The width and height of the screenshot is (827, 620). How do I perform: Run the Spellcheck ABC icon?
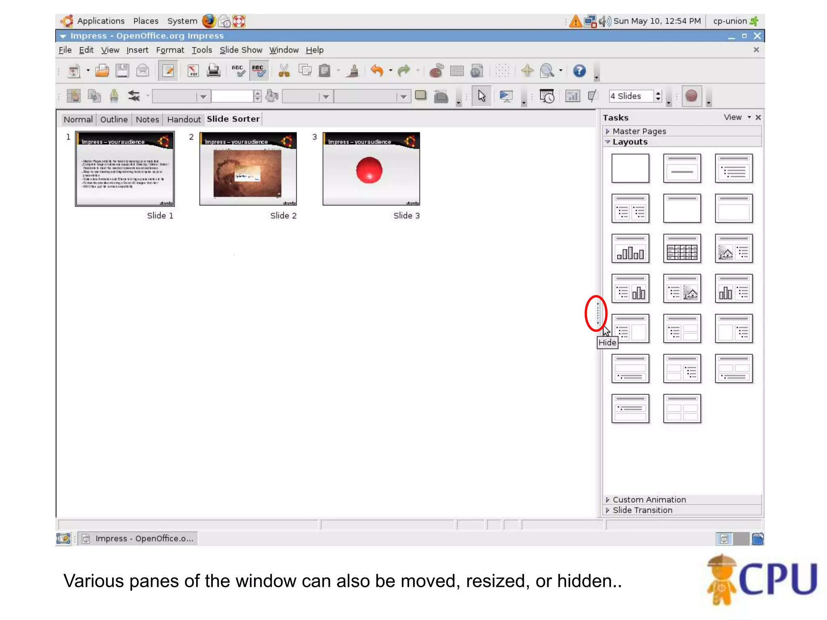[238, 71]
